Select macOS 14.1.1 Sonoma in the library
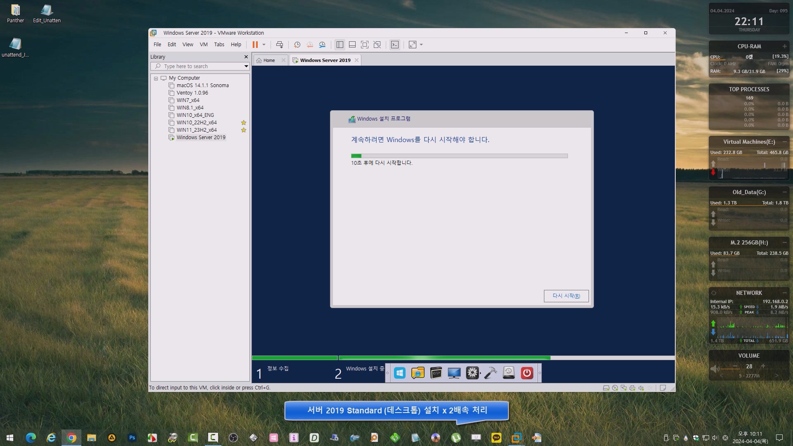 pos(202,85)
